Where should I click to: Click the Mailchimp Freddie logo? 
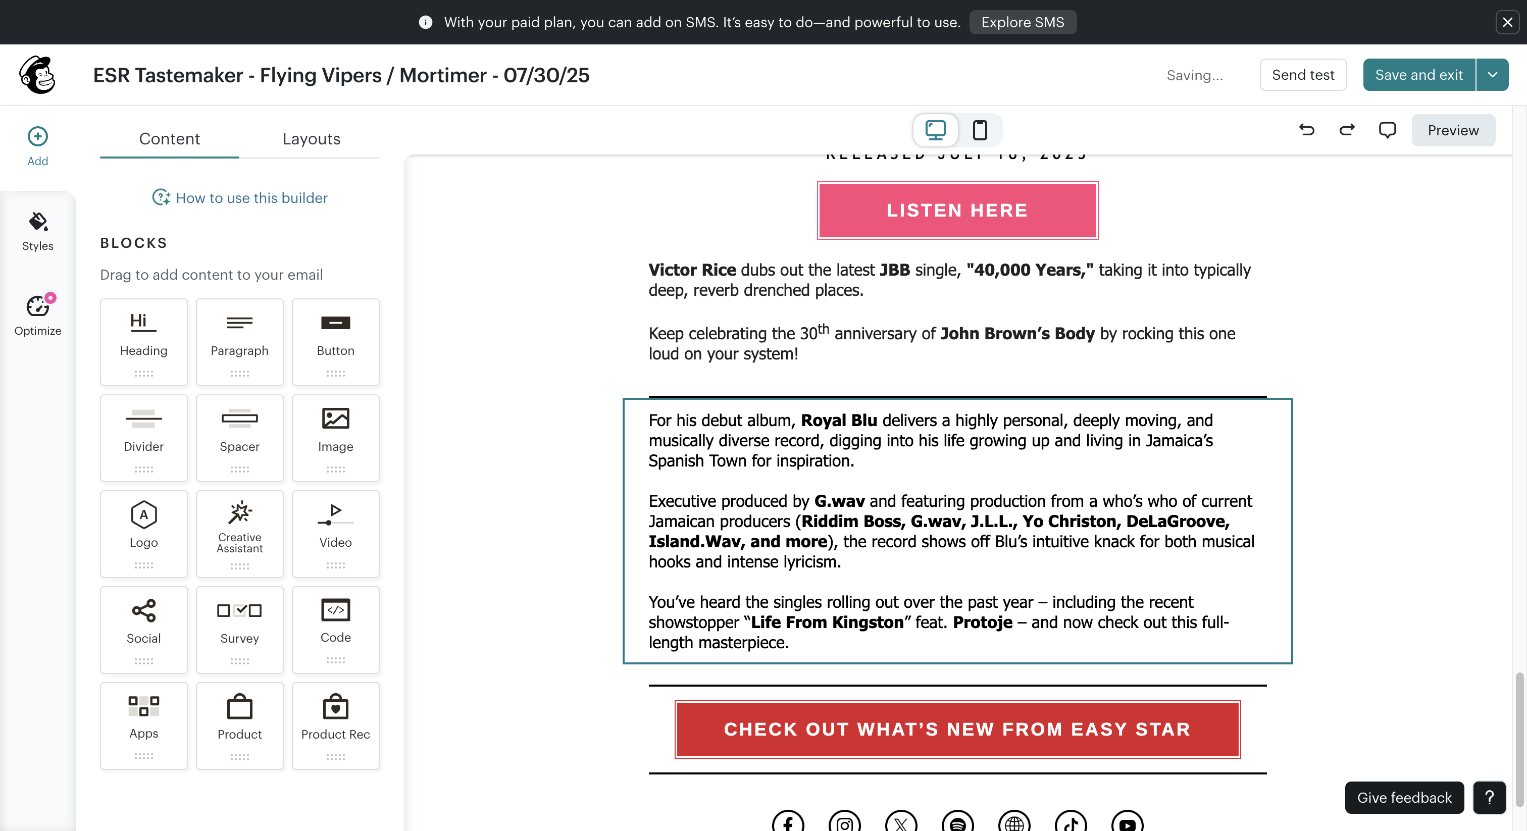click(37, 75)
